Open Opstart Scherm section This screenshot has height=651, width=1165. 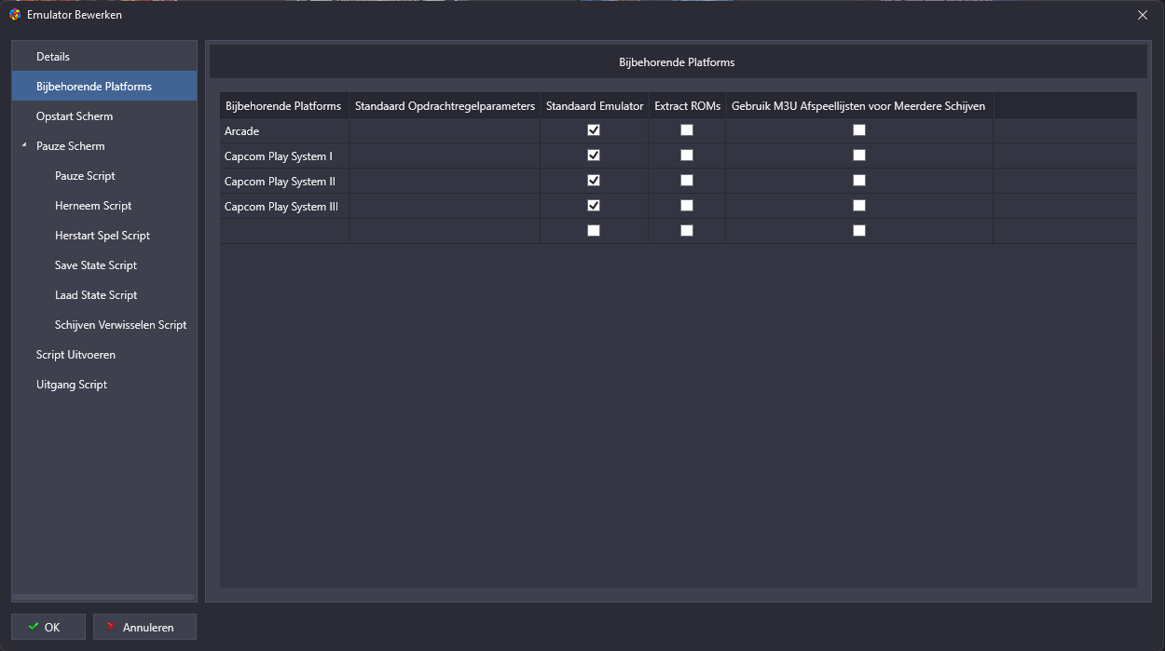click(104, 116)
